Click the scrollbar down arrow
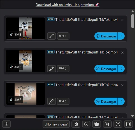135x130 pixels. [132, 116]
